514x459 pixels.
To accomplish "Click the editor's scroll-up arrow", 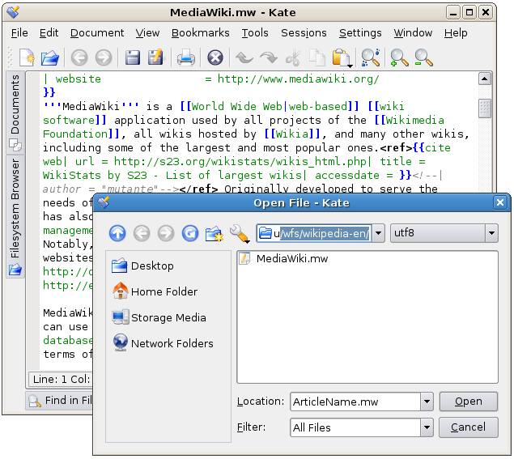I will (x=485, y=79).
